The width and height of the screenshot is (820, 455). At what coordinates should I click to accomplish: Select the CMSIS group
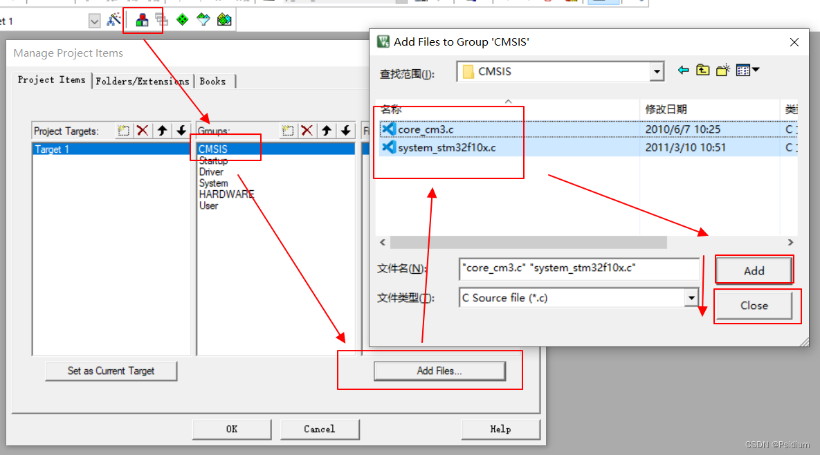pos(275,149)
